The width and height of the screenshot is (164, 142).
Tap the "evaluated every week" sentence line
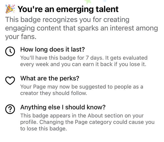click(x=83, y=64)
